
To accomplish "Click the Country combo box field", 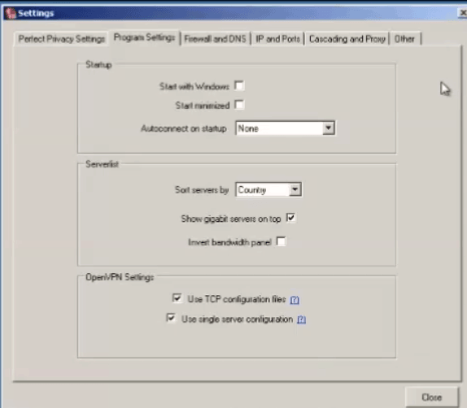I will (268, 189).
